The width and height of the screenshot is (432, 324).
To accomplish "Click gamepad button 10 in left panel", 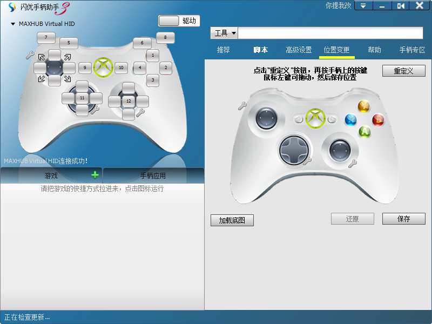I will 121,68.
